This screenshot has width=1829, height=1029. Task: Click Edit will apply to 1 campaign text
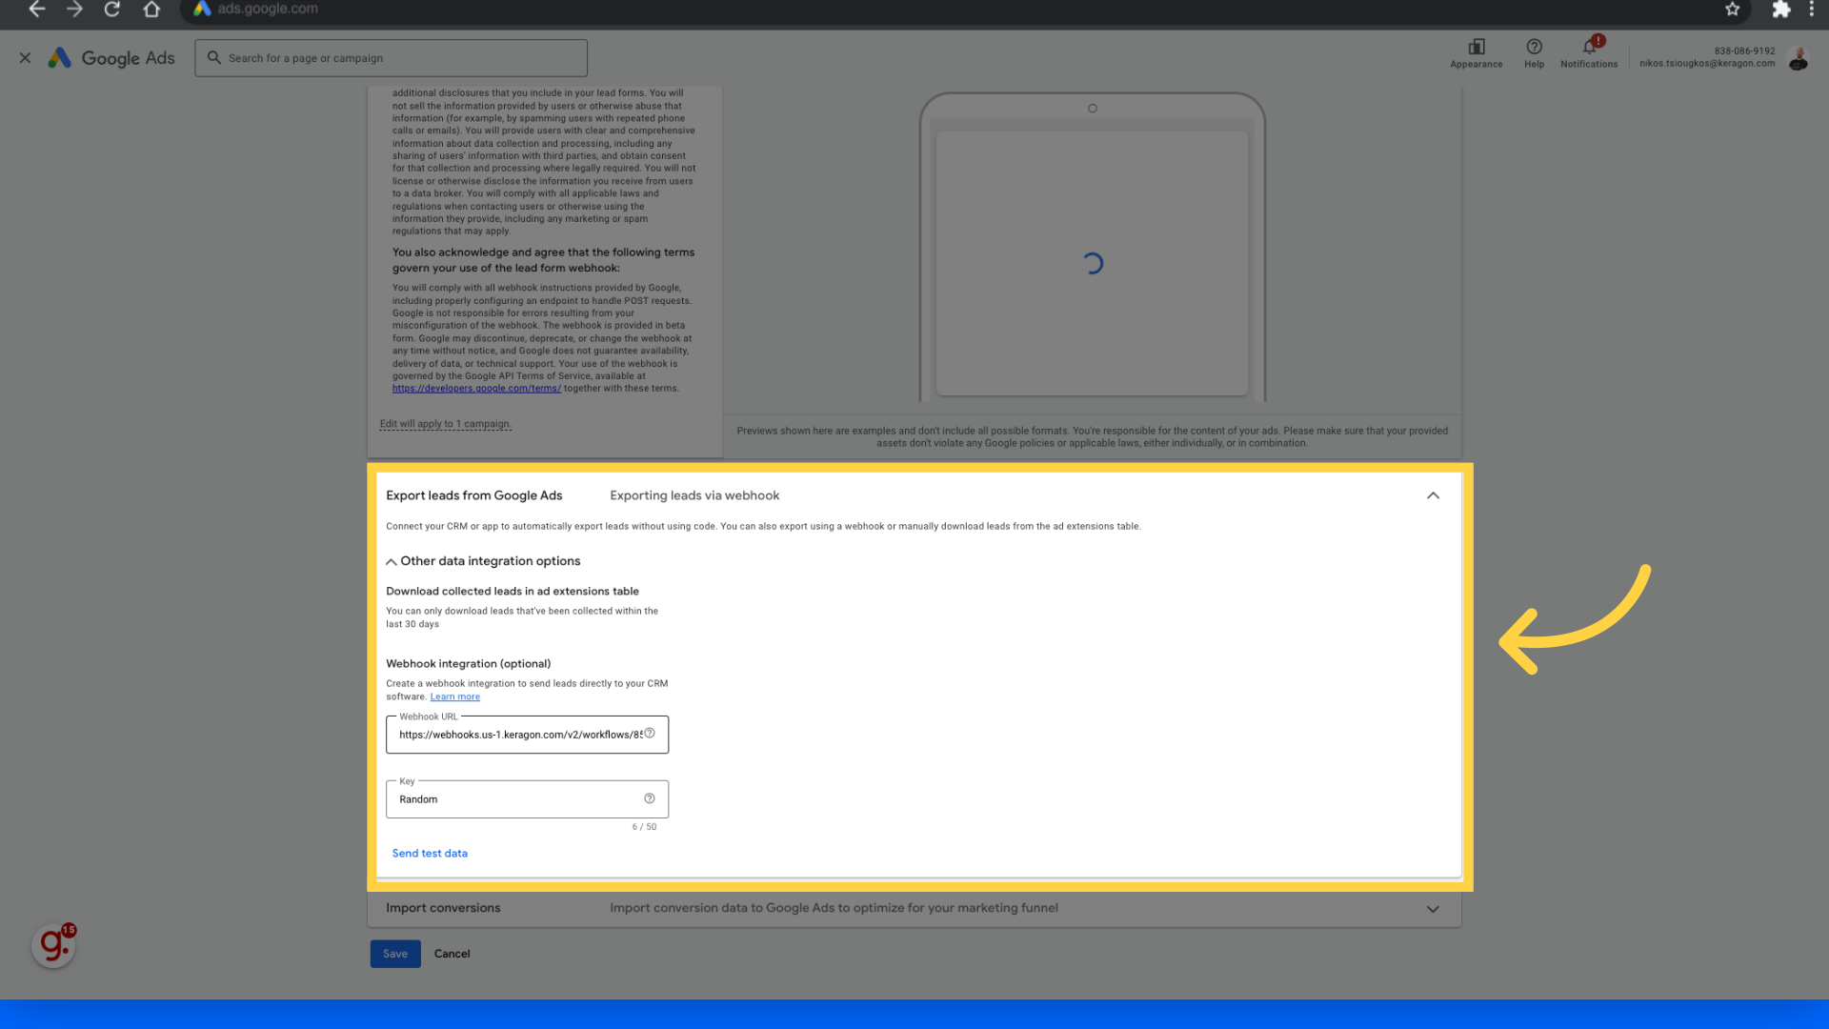[445, 424]
